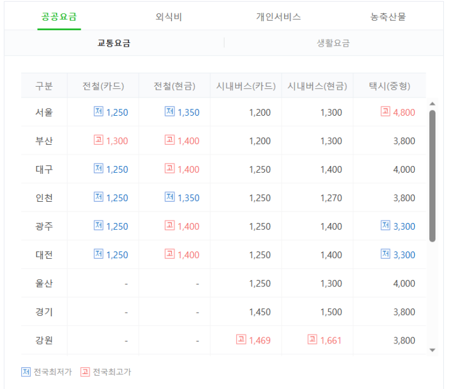Select the 공공요금 tab
The image size is (450, 389).
59,17
